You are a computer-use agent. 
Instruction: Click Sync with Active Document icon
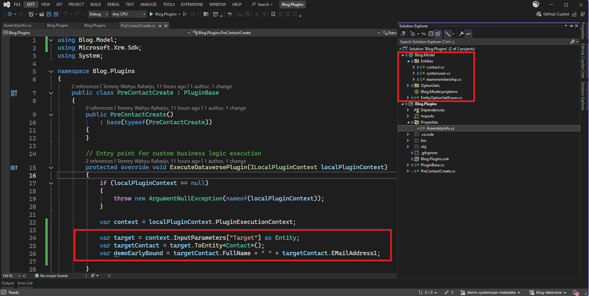pyautogui.click(x=424, y=34)
